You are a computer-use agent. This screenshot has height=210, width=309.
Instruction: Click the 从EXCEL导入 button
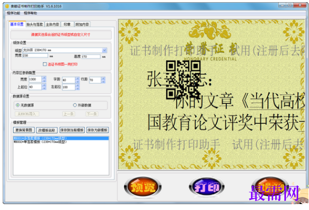tap(27, 114)
